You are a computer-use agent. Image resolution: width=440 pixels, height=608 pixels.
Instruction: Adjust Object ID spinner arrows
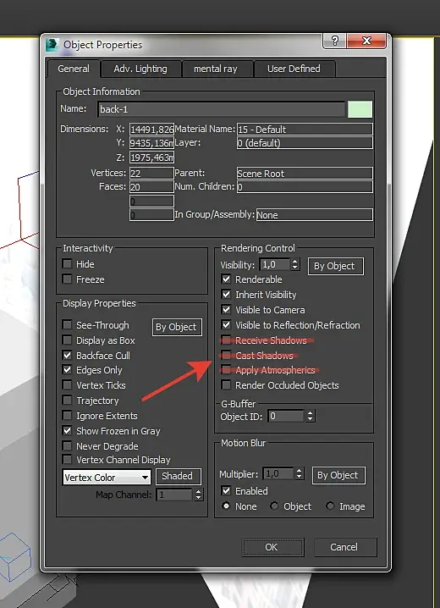pos(311,417)
